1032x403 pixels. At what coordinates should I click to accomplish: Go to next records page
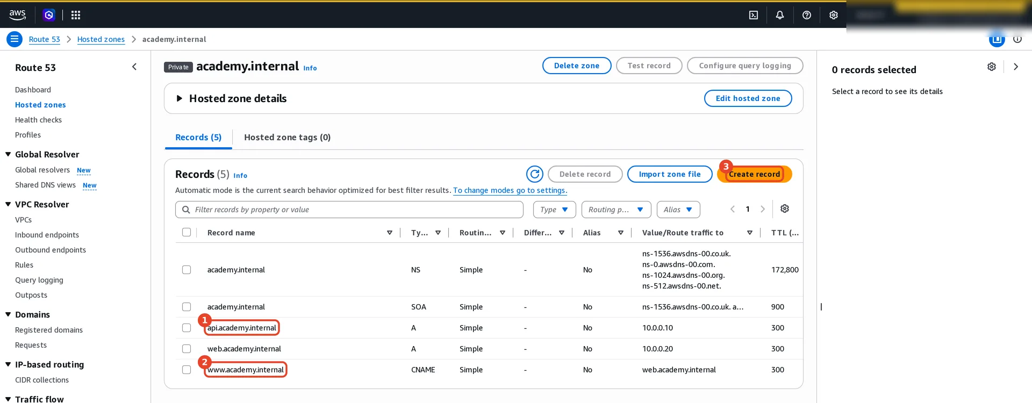763,209
